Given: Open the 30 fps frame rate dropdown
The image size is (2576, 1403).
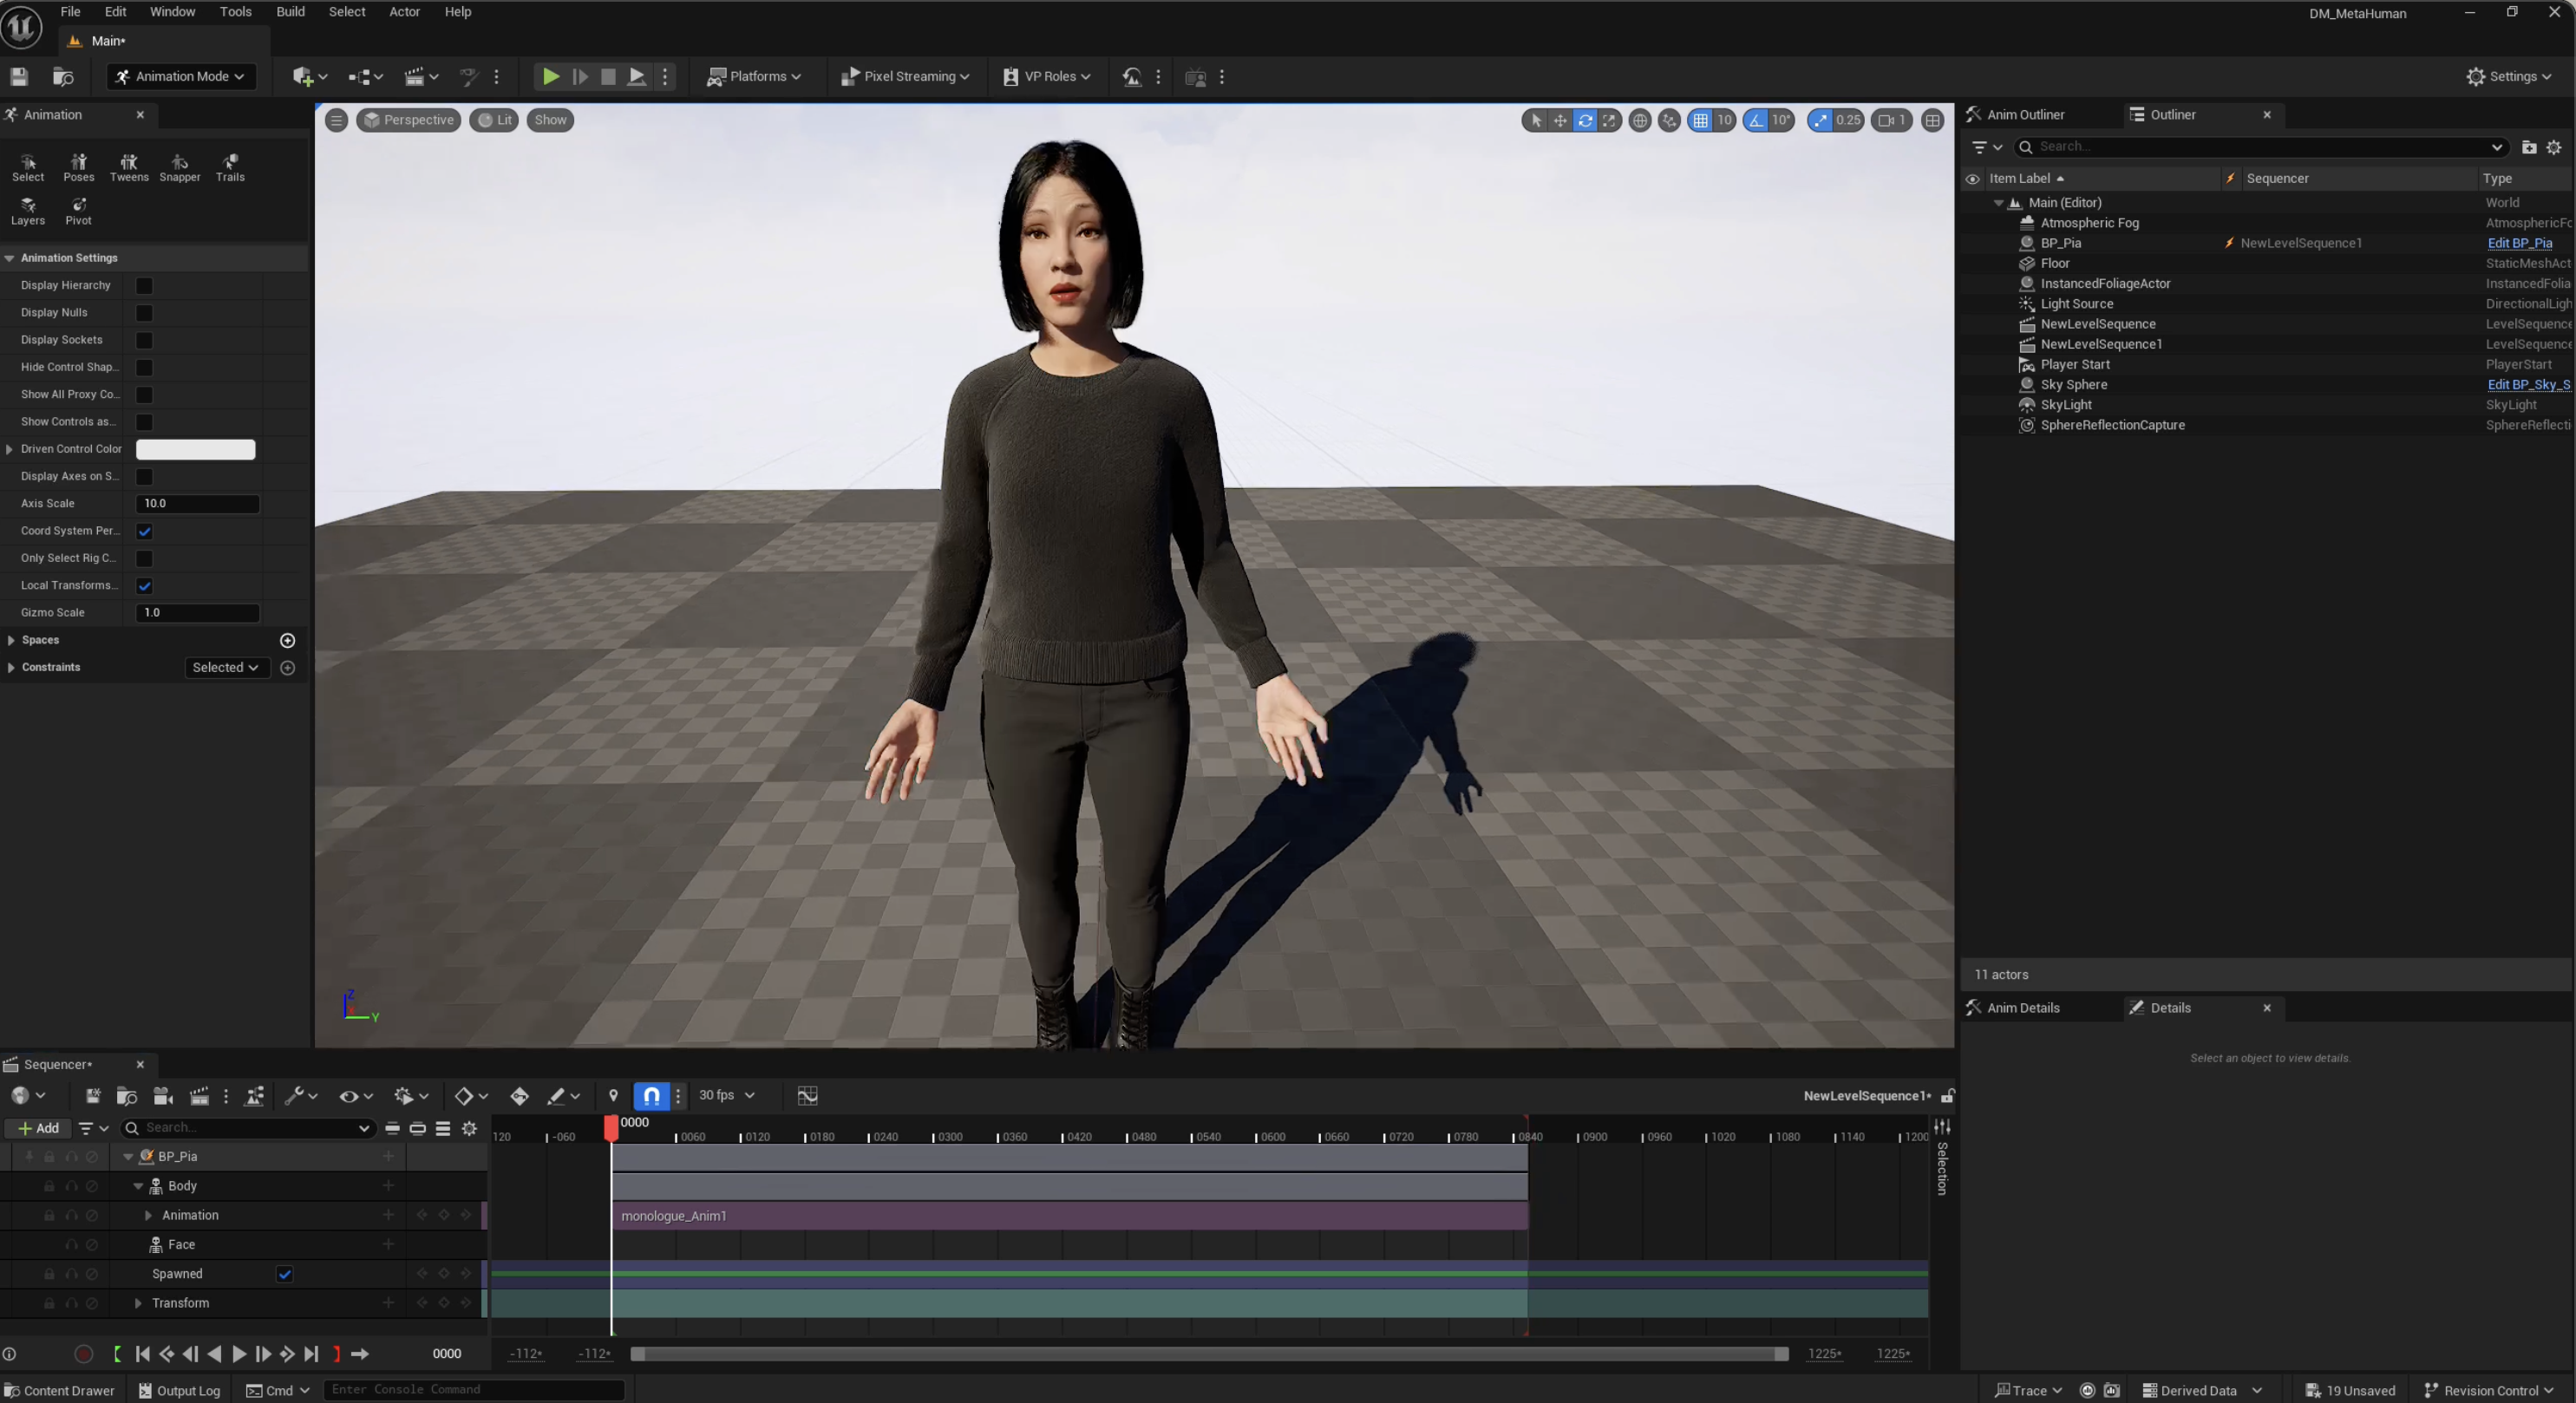Looking at the screenshot, I should [726, 1095].
